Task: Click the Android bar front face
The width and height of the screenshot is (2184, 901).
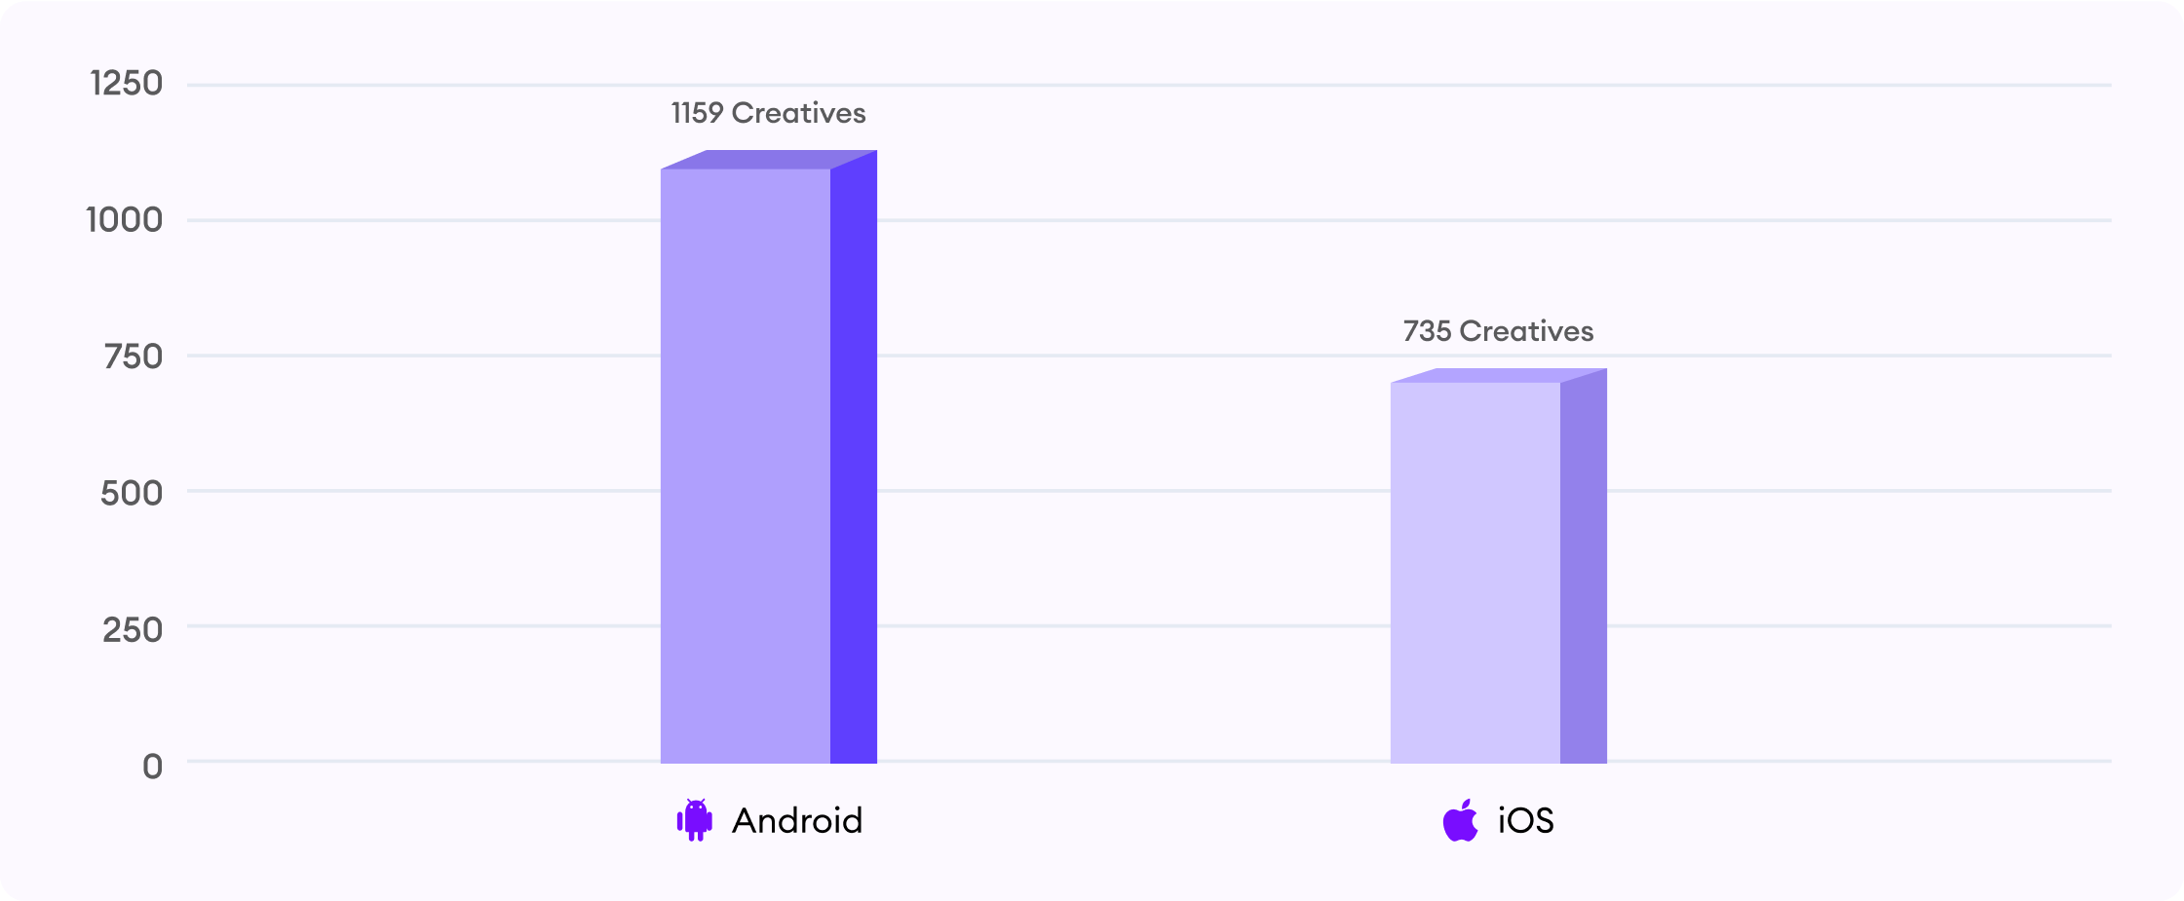Action: 746,466
